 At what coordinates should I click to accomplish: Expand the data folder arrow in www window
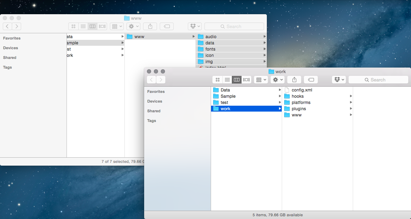pyautogui.click(x=265, y=43)
